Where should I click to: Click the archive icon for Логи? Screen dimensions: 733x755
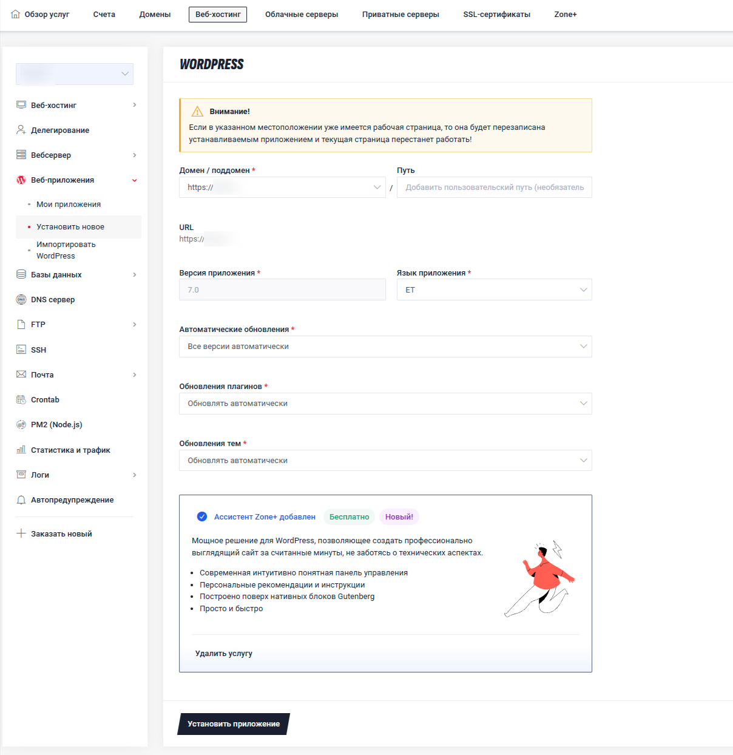pyautogui.click(x=21, y=475)
